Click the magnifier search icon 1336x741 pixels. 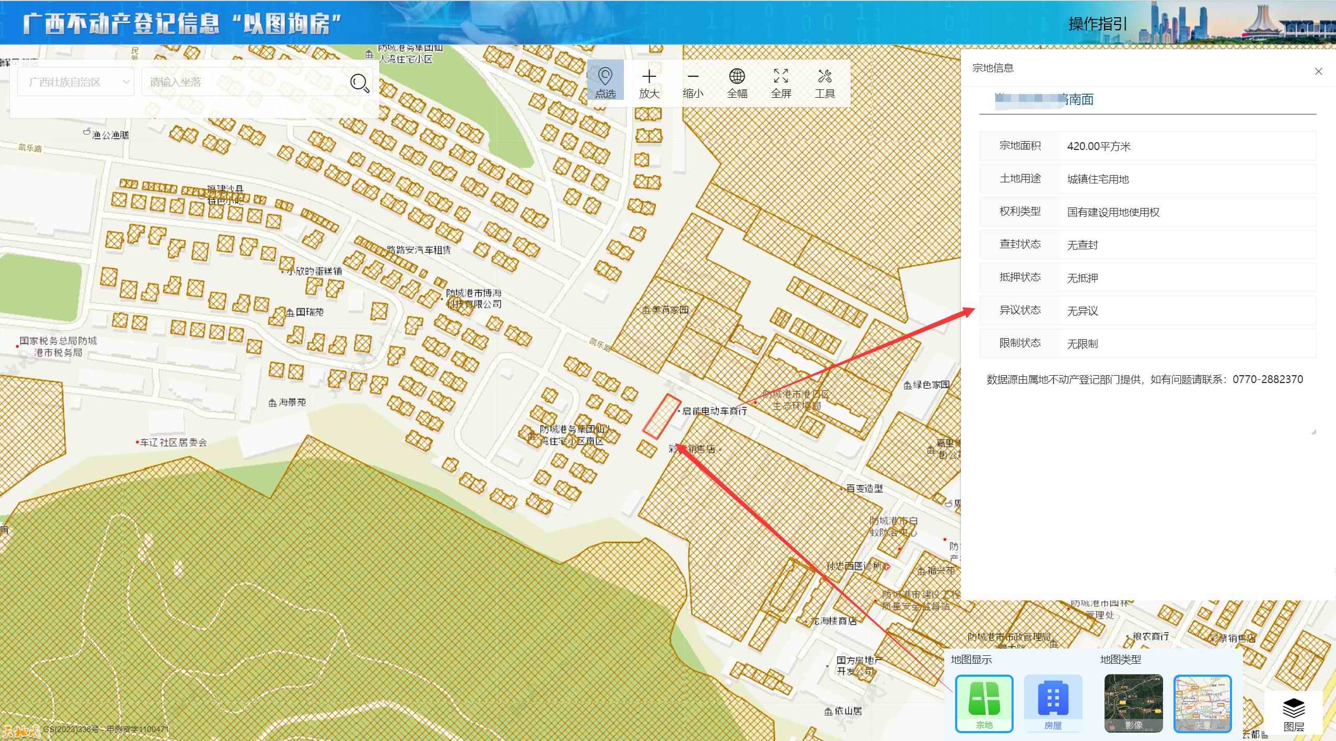coord(359,83)
